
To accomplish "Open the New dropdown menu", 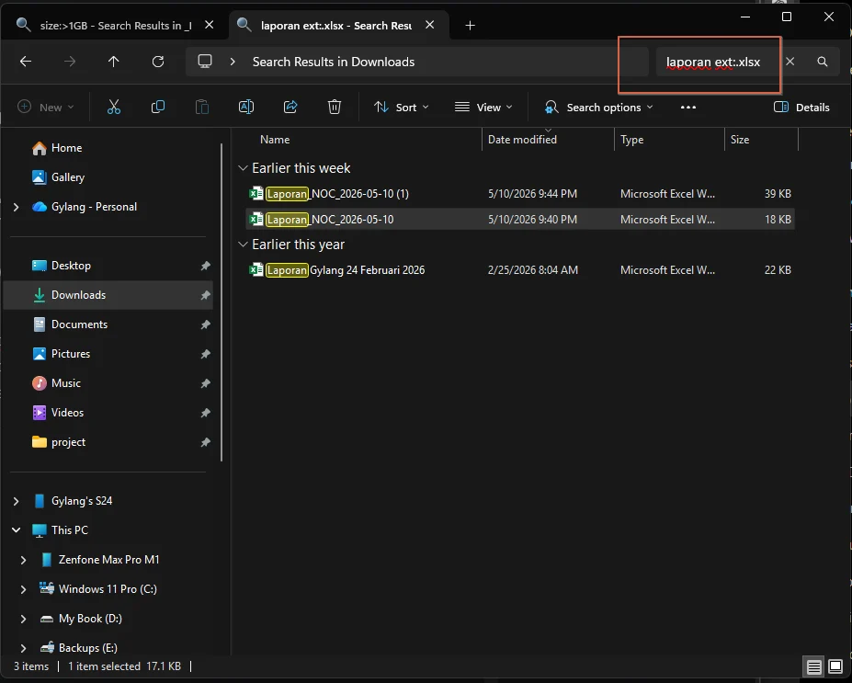I will click(46, 107).
